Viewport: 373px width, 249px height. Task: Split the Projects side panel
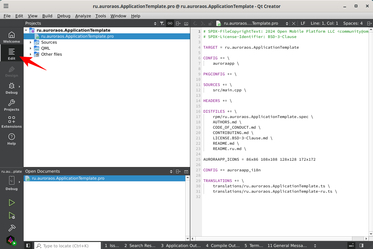coord(178,23)
